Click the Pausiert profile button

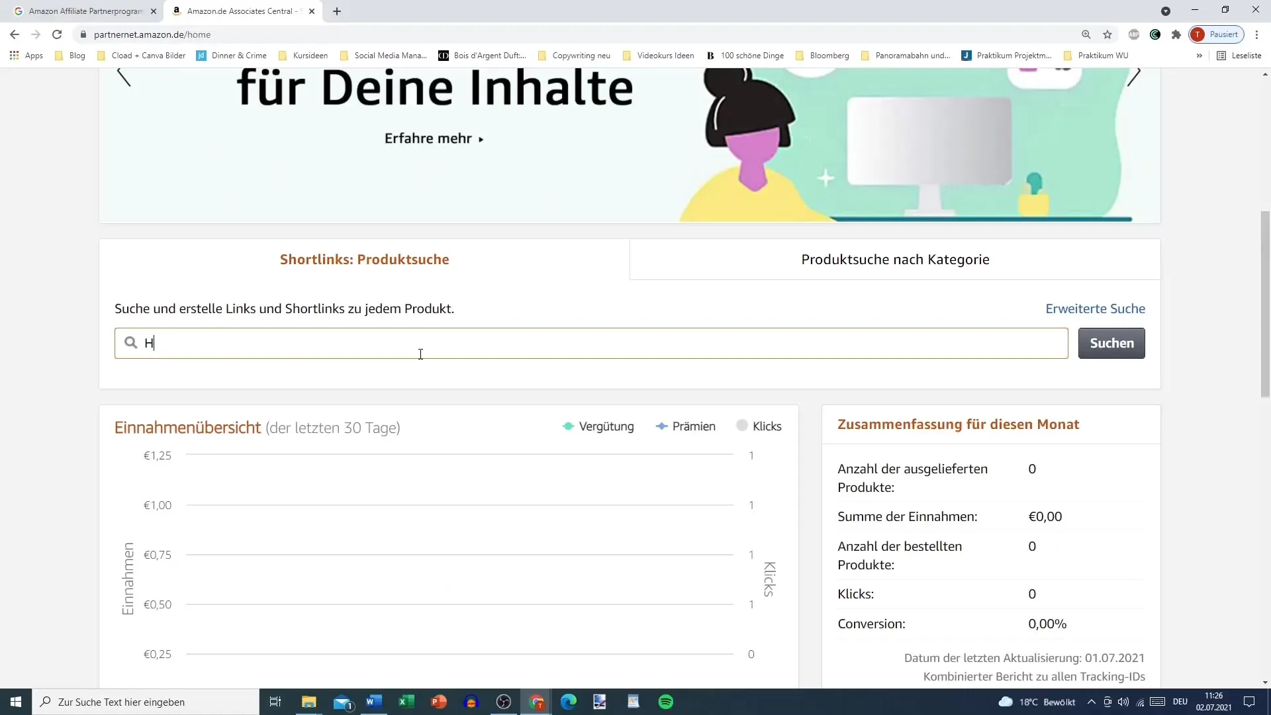click(1217, 34)
